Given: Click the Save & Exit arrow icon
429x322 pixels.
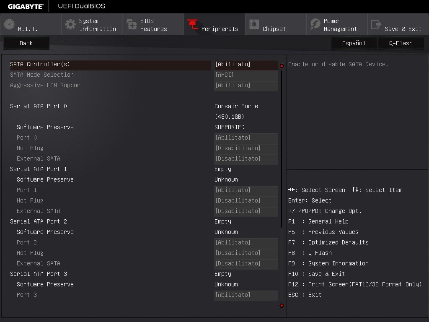Looking at the screenshot, I should point(376,24).
